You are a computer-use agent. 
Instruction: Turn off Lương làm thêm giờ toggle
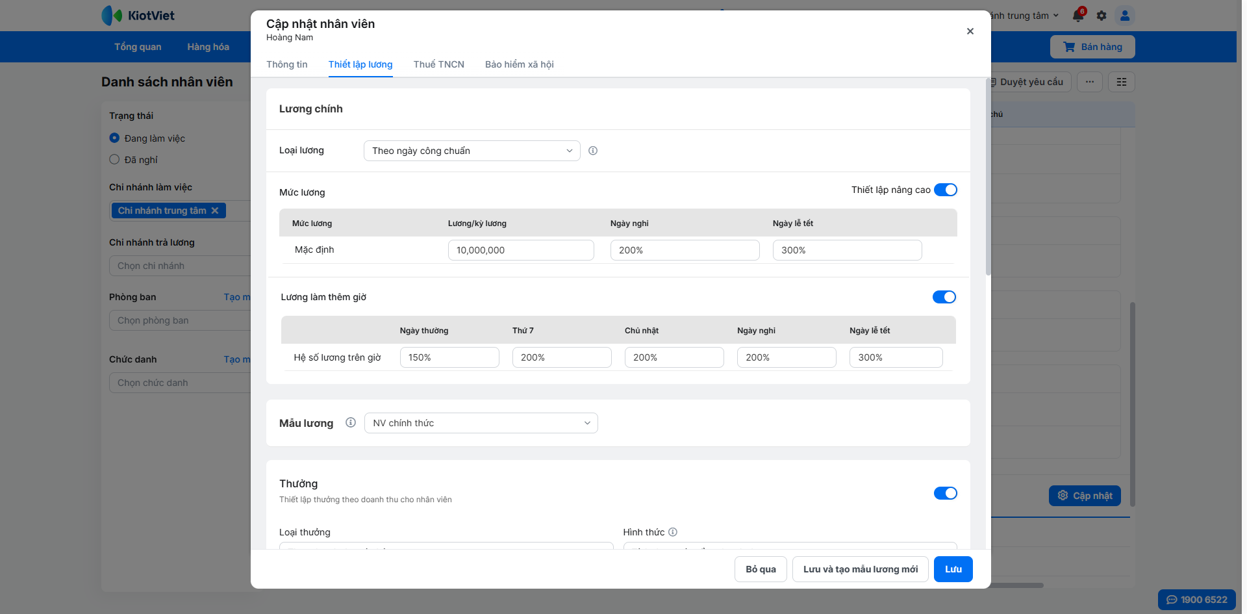point(944,297)
